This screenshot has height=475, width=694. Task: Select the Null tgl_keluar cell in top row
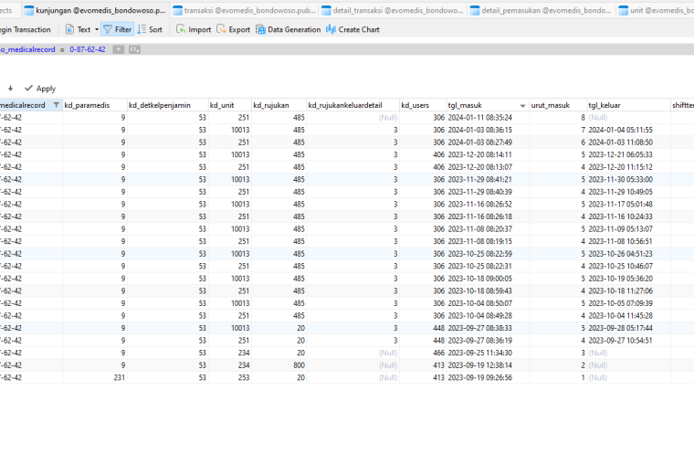[628, 118]
